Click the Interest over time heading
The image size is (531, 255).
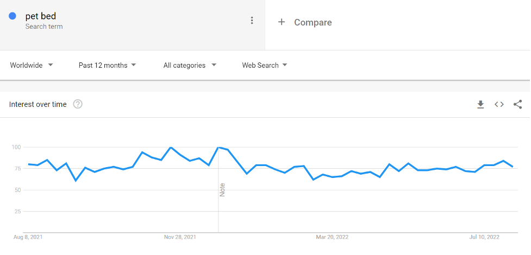click(x=38, y=104)
